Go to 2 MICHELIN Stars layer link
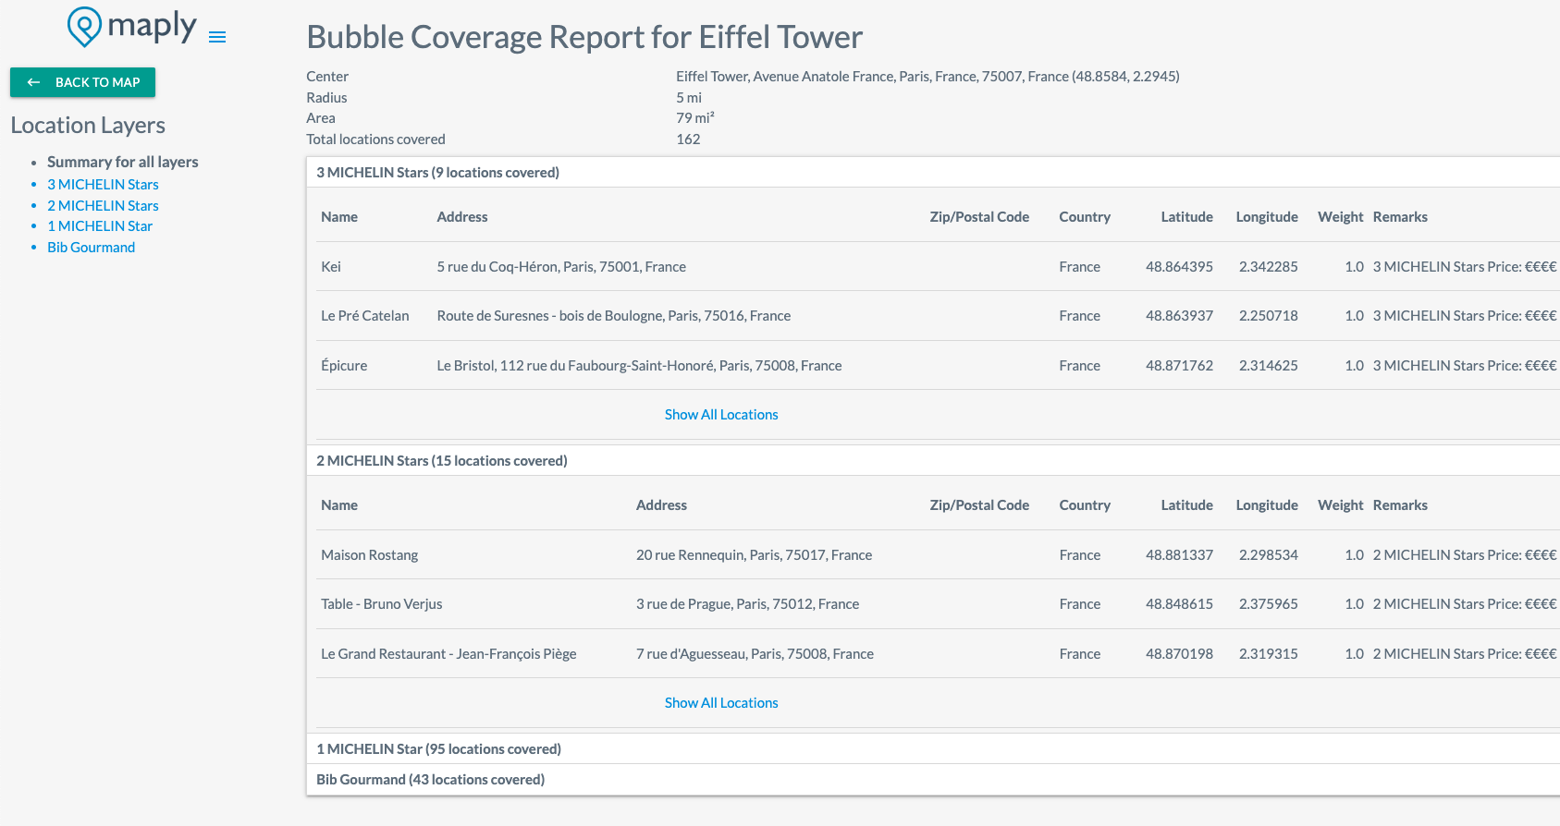This screenshot has width=1560, height=826. pyautogui.click(x=103, y=206)
